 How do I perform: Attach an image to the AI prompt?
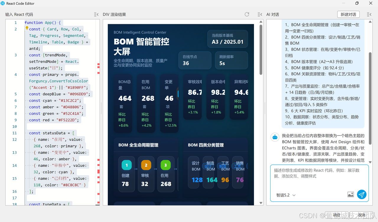click(351, 195)
